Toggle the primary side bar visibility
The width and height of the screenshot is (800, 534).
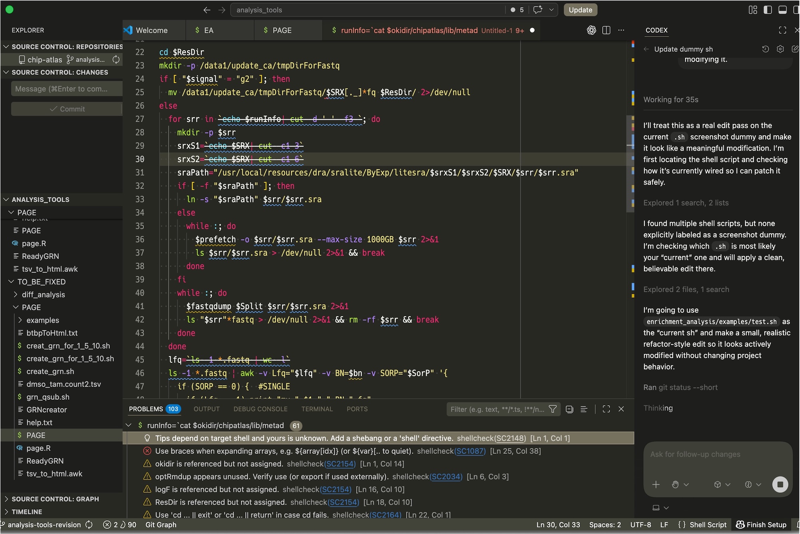768,10
